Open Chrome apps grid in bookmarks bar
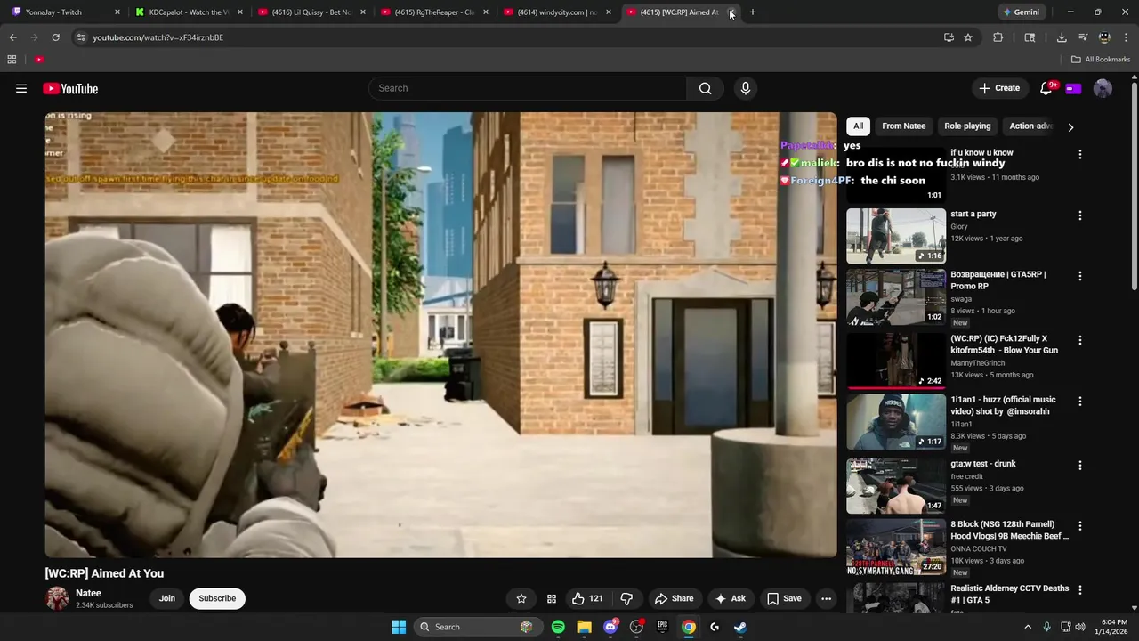 pyautogui.click(x=12, y=60)
